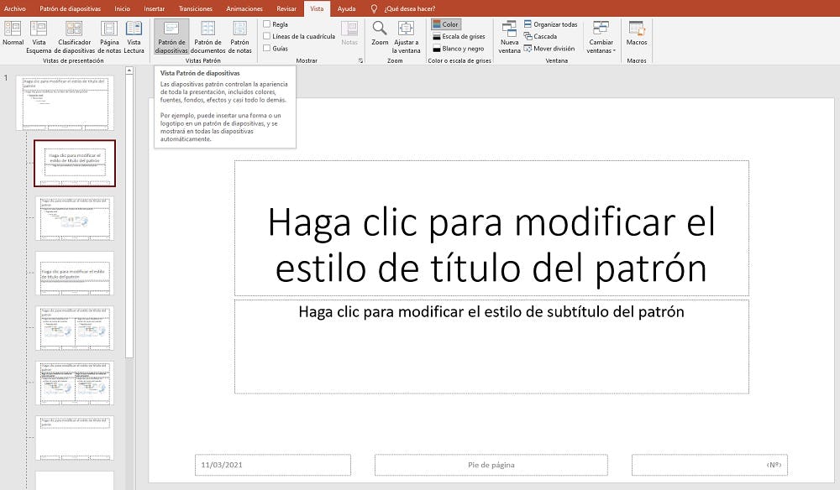Enable the Guías checkbox
The width and height of the screenshot is (840, 490).
tap(267, 49)
